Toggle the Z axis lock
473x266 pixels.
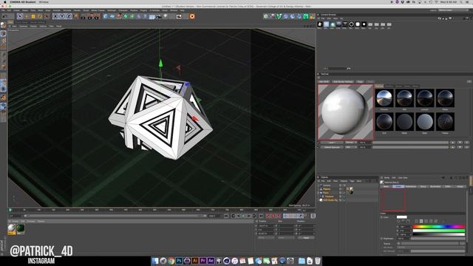[x=69, y=16]
